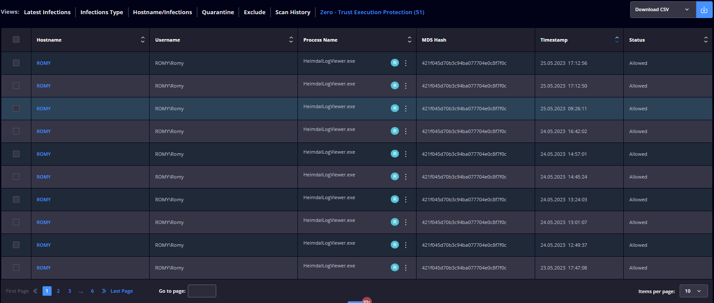This screenshot has width=714, height=303.
Task: Click the First Page link
Action: coord(17,291)
